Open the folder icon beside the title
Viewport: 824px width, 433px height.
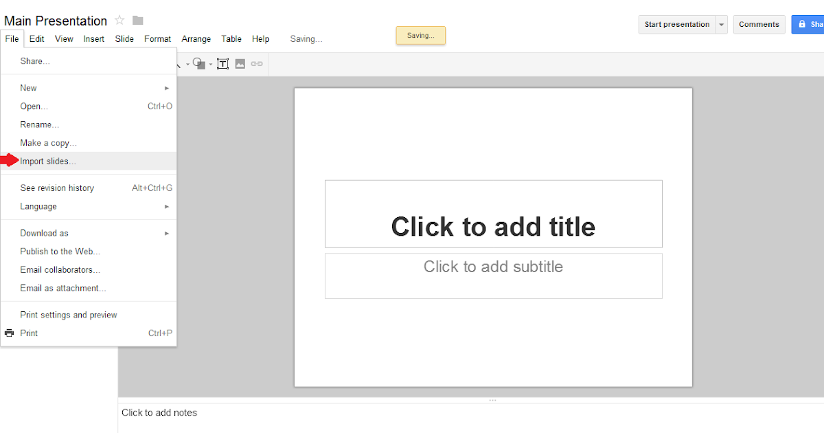(x=137, y=21)
